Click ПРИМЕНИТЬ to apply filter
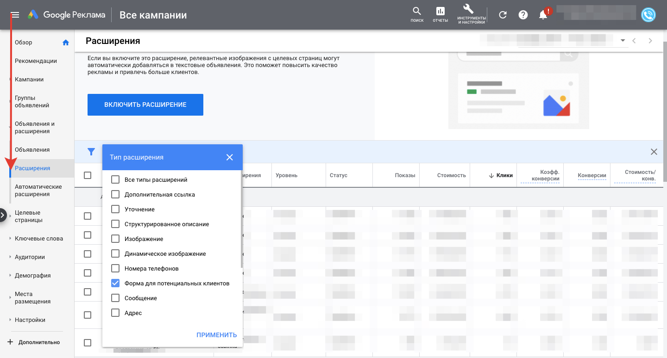This screenshot has height=358, width=667. coord(217,335)
